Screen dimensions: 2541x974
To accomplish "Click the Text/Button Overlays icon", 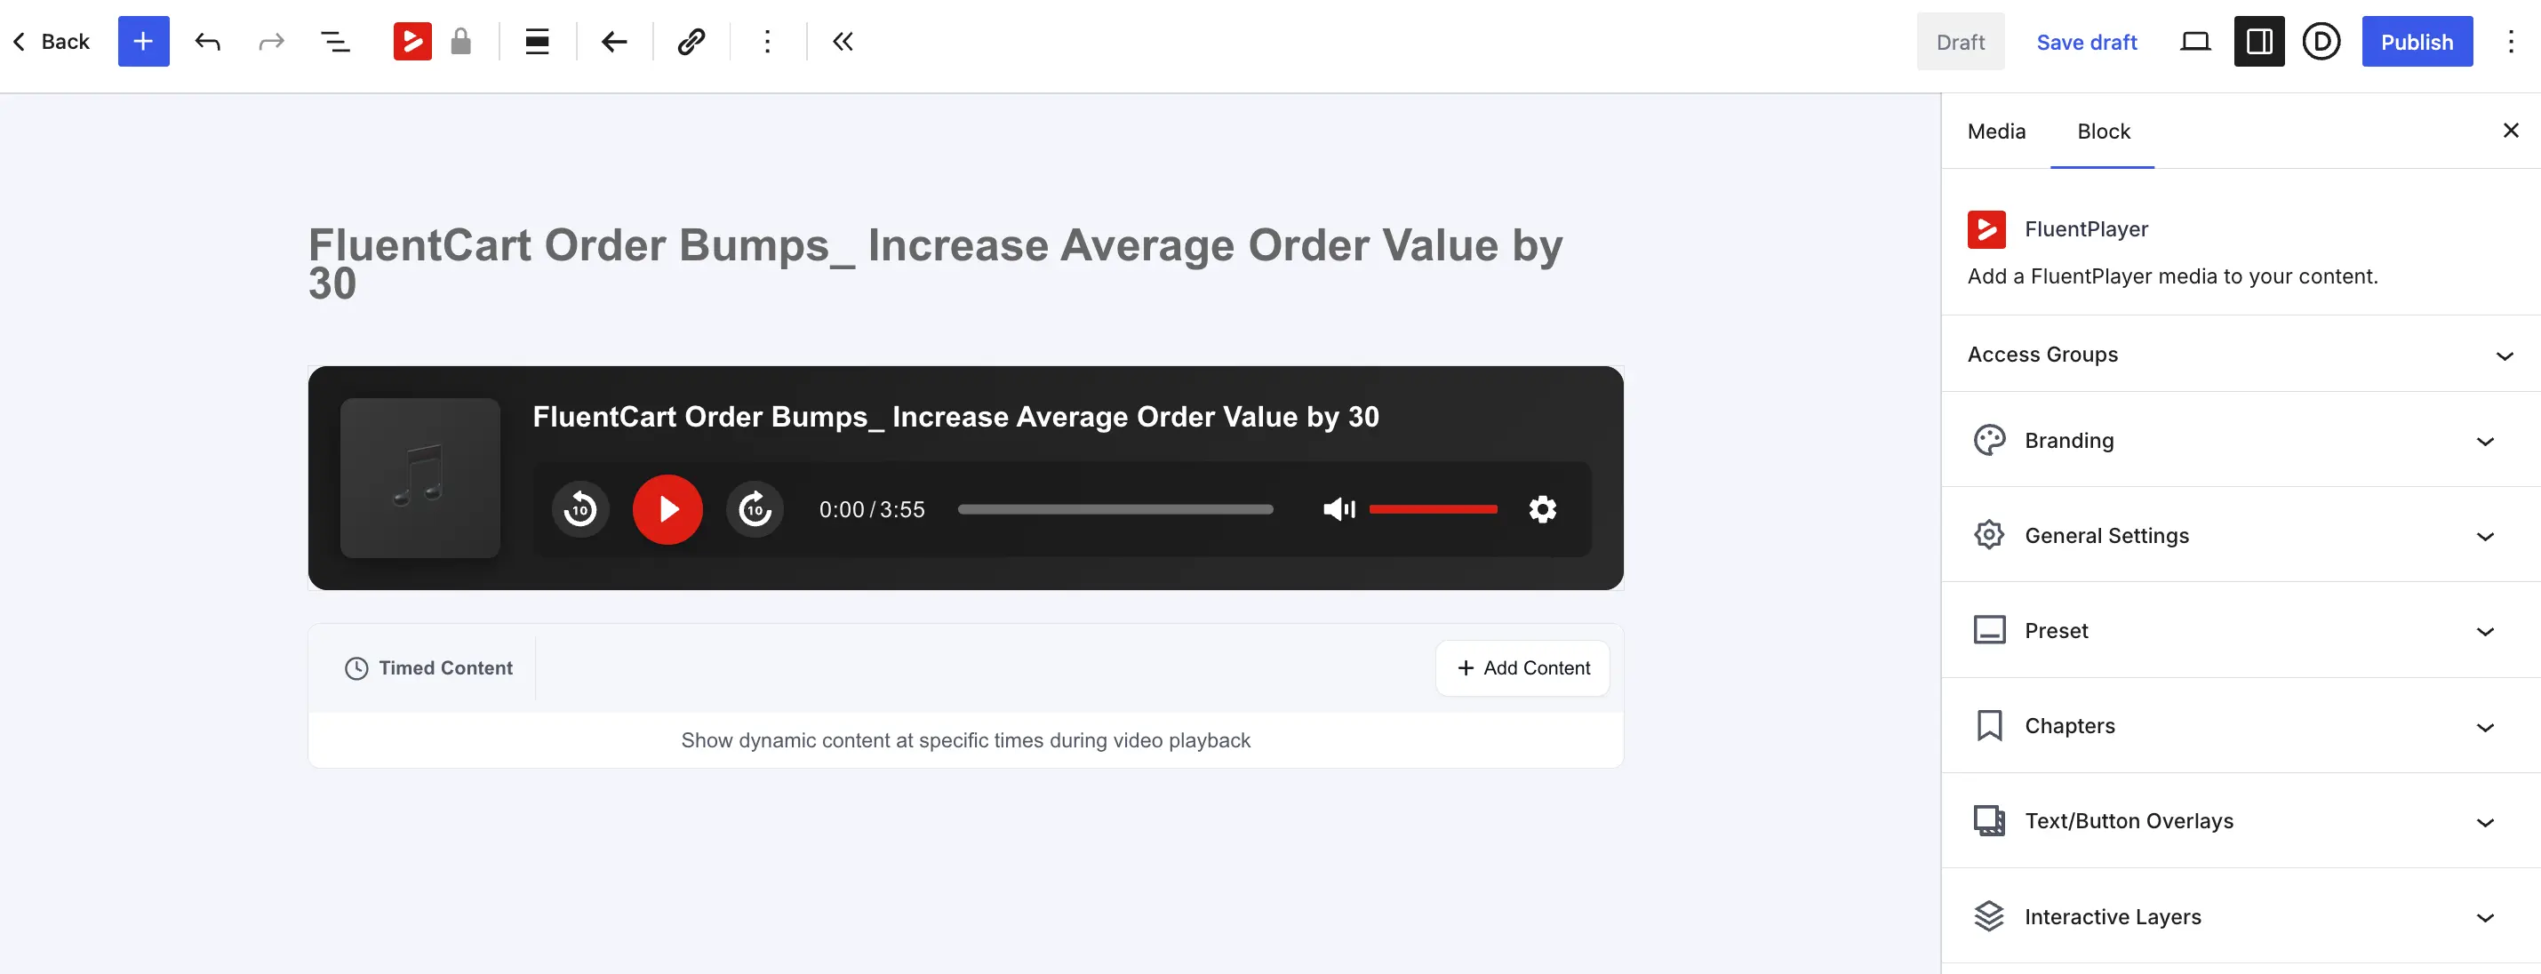I will [1988, 821].
